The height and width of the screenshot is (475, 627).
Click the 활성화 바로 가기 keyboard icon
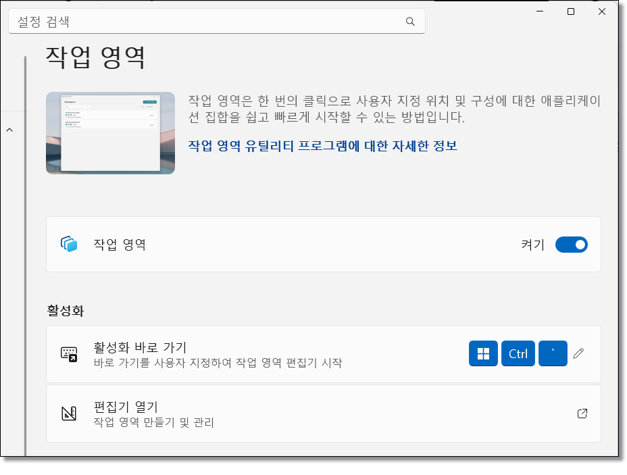[x=69, y=354]
